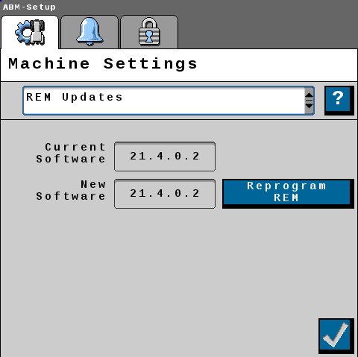This screenshot has width=358, height=357.
Task: Click the ABM-Setup window title
Action: pyautogui.click(x=29, y=7)
